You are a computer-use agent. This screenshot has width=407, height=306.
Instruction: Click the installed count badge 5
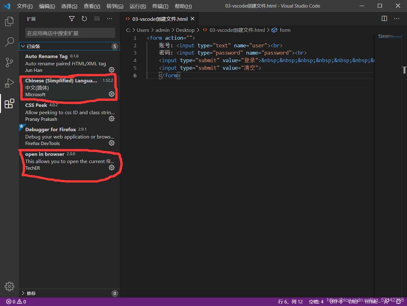point(115,46)
